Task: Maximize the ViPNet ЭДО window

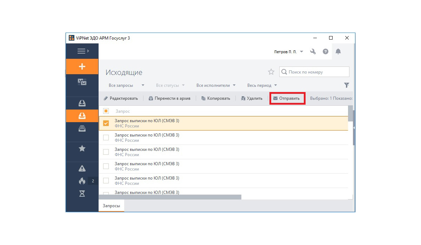Action: [331, 38]
